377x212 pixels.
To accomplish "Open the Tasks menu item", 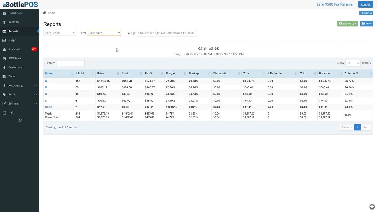I will (x=12, y=77).
